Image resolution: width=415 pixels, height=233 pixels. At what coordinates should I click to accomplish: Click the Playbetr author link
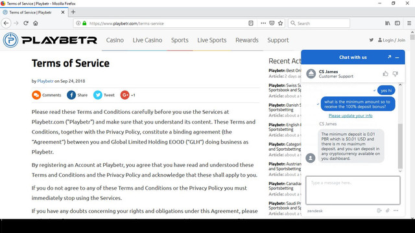click(x=45, y=81)
